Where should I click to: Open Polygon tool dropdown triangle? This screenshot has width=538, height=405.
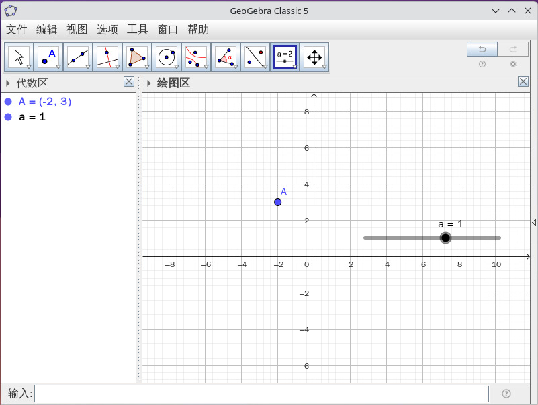click(147, 67)
